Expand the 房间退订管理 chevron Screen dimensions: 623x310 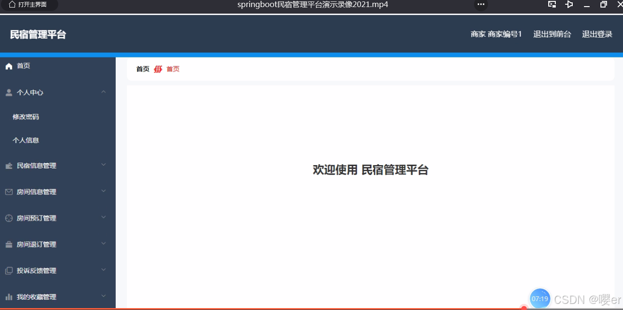coord(103,244)
